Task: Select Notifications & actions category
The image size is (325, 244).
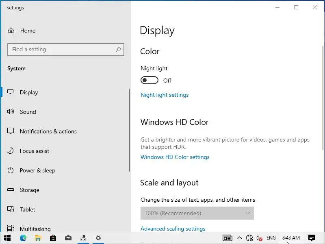Action: pyautogui.click(x=65, y=131)
